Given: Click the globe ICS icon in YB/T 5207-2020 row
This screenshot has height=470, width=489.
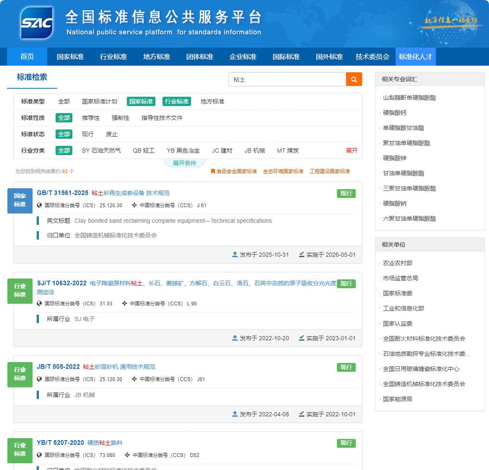Looking at the screenshot, I should (40, 455).
